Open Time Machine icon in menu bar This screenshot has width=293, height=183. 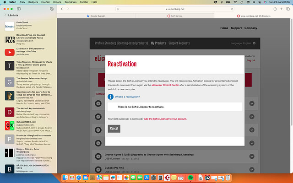pos(242,2)
